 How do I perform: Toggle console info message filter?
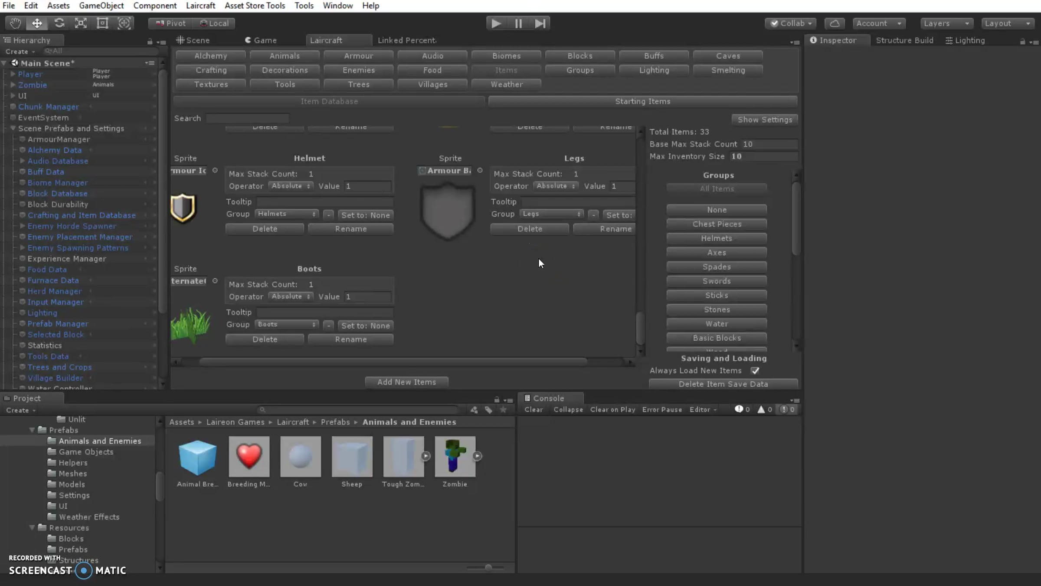[742, 409]
